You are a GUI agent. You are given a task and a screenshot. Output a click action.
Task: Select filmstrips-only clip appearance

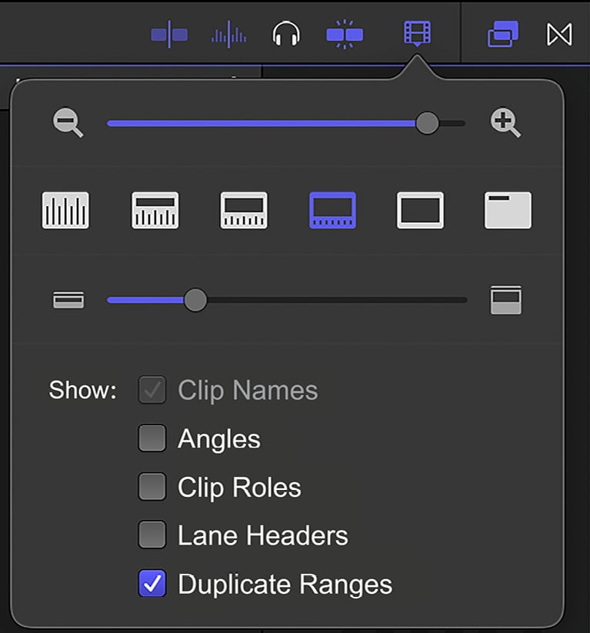pyautogui.click(x=420, y=210)
